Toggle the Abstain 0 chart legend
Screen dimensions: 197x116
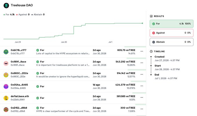point(38,14)
